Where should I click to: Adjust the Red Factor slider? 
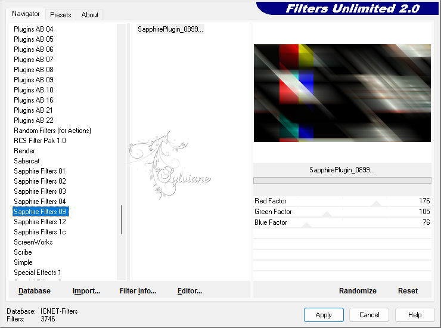(x=376, y=203)
